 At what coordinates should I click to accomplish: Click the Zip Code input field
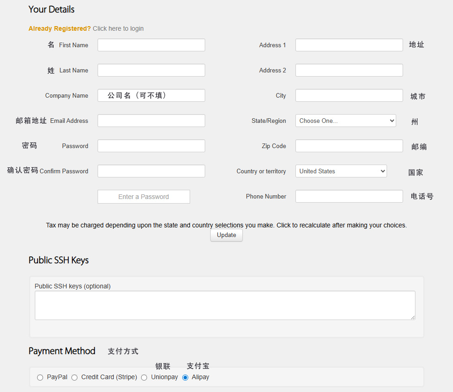click(349, 146)
